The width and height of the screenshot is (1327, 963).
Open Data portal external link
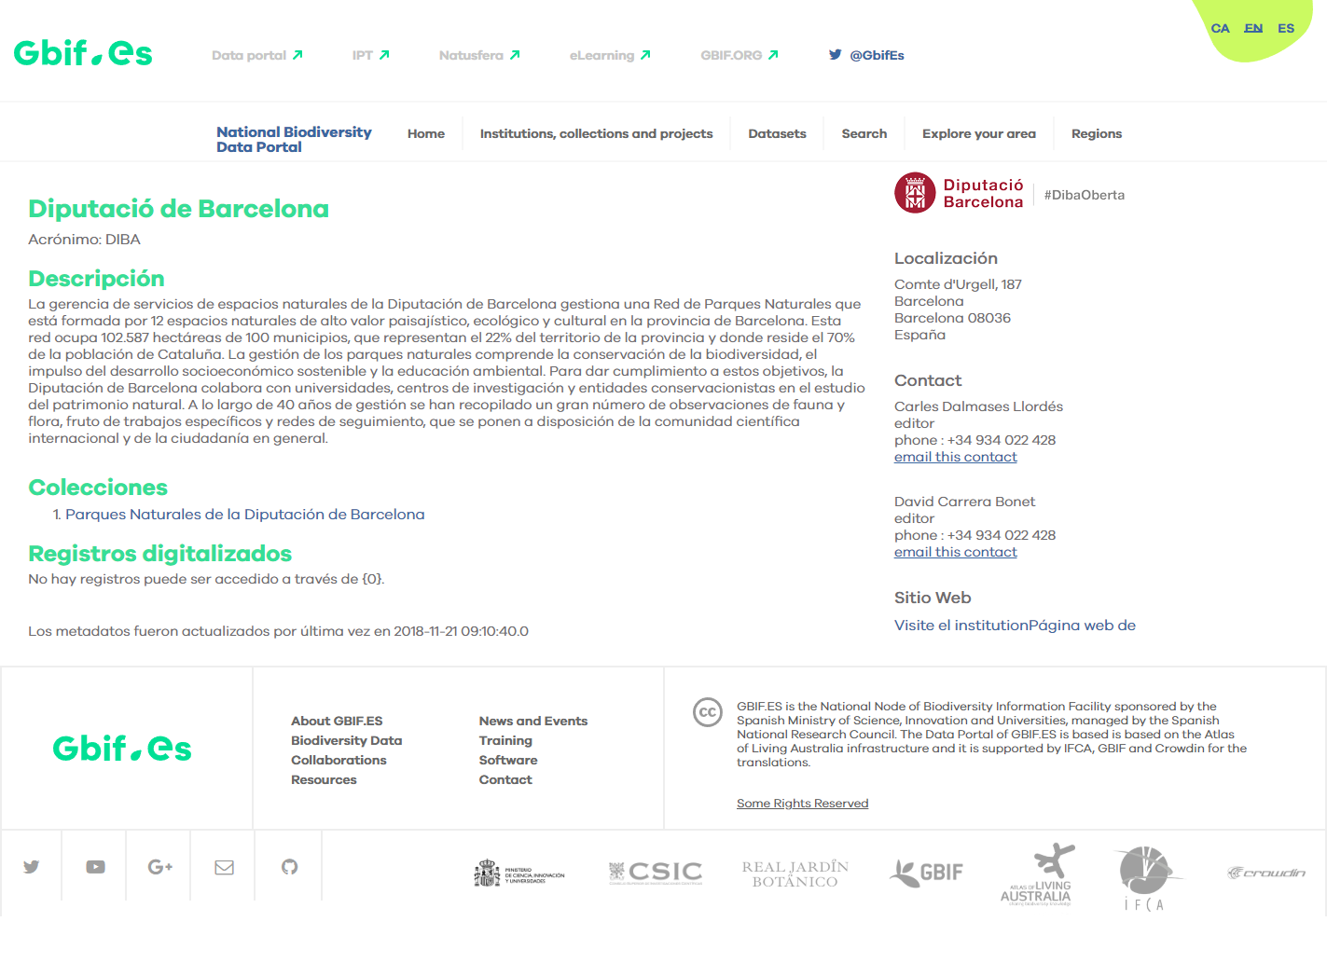(256, 55)
